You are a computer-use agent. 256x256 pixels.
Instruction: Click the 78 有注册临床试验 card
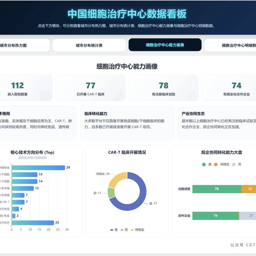pyautogui.click(x=163, y=88)
